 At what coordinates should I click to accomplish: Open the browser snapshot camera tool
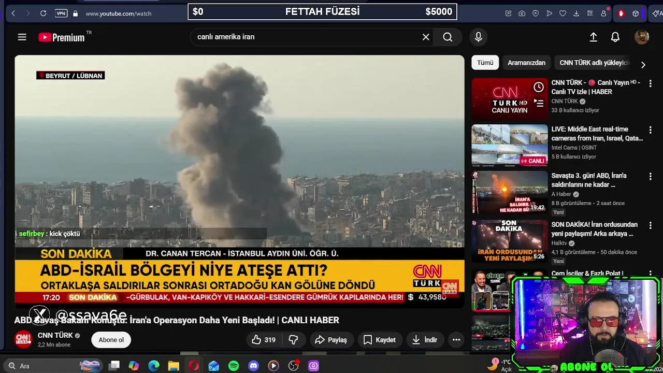point(522,13)
